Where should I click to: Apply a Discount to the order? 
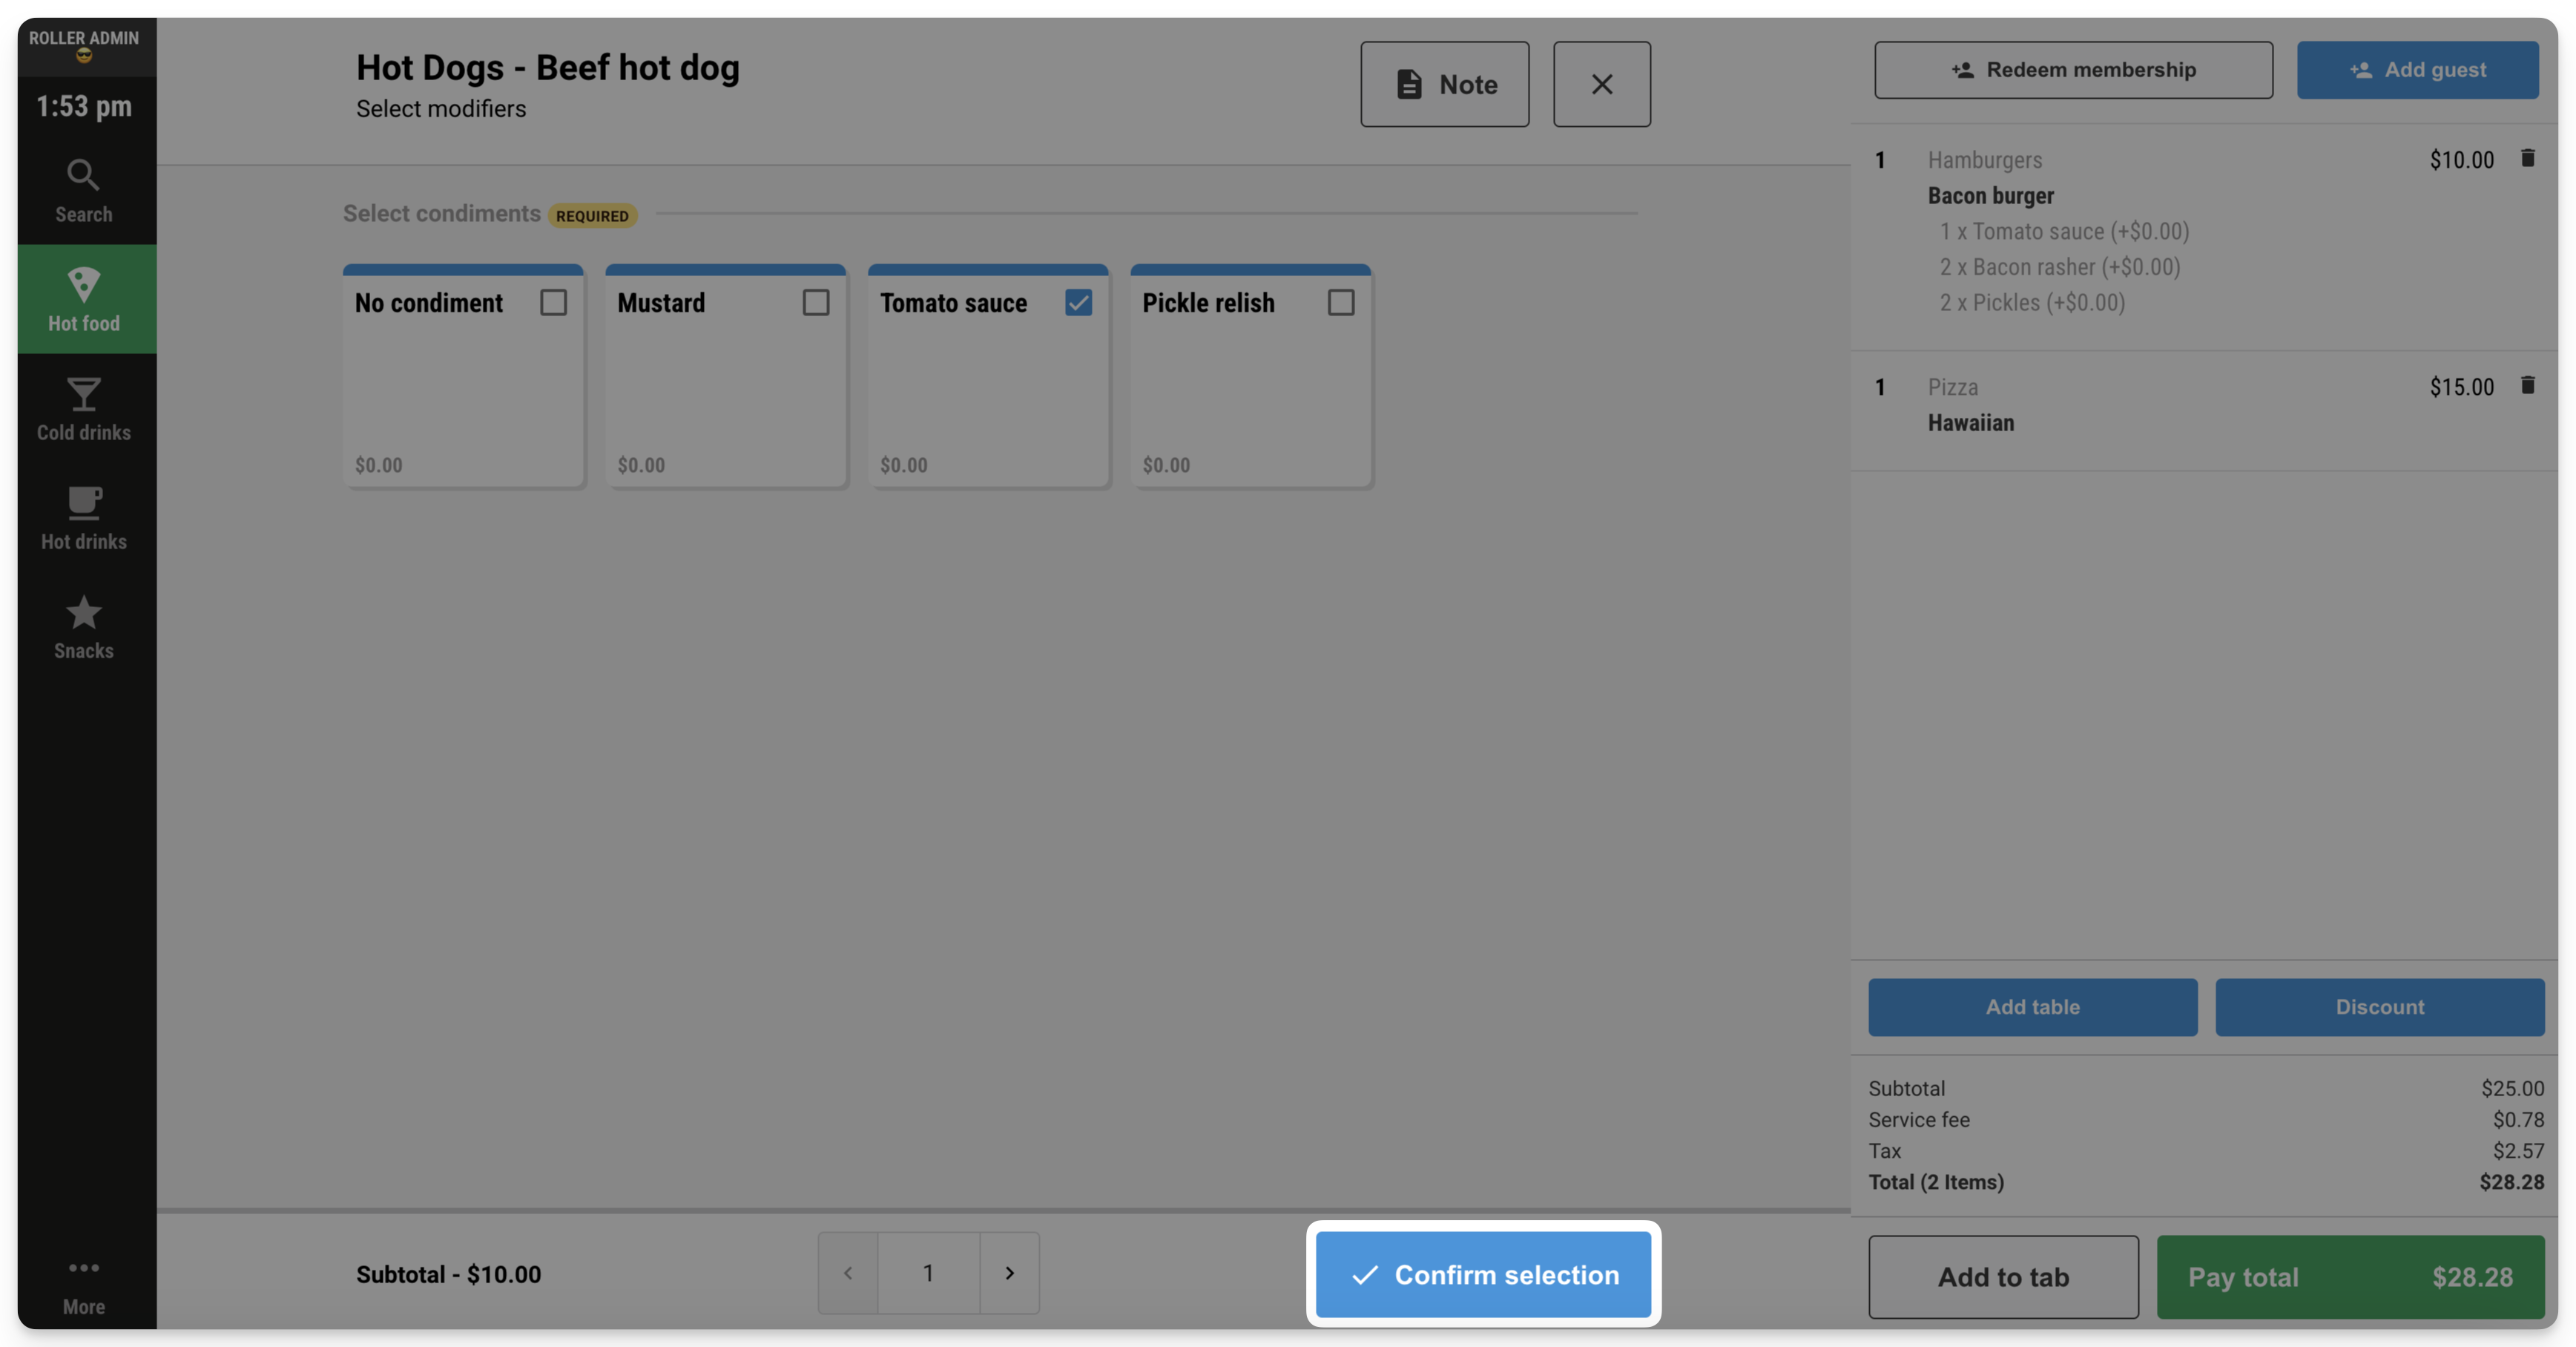2379,1007
